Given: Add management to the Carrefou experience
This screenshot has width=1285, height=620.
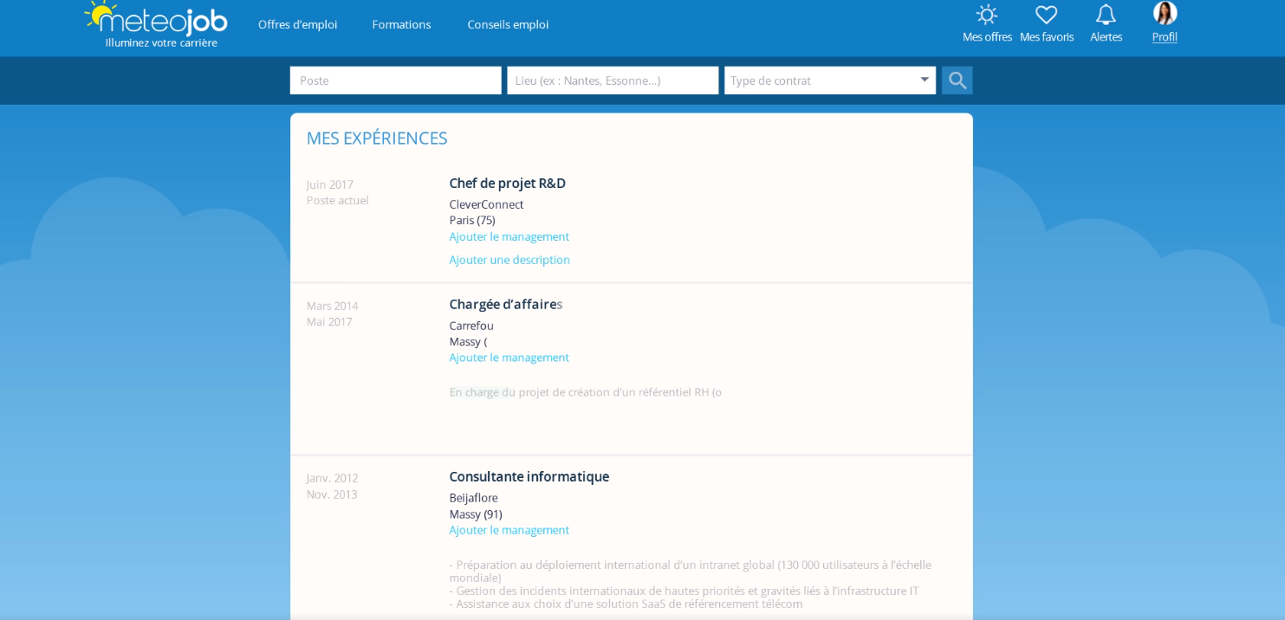Looking at the screenshot, I should coord(509,357).
